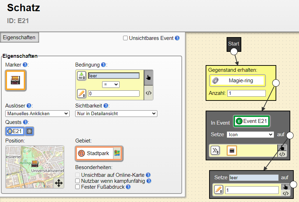Click the grey quest add icon
Screen dimensions: 299x202
30,131
